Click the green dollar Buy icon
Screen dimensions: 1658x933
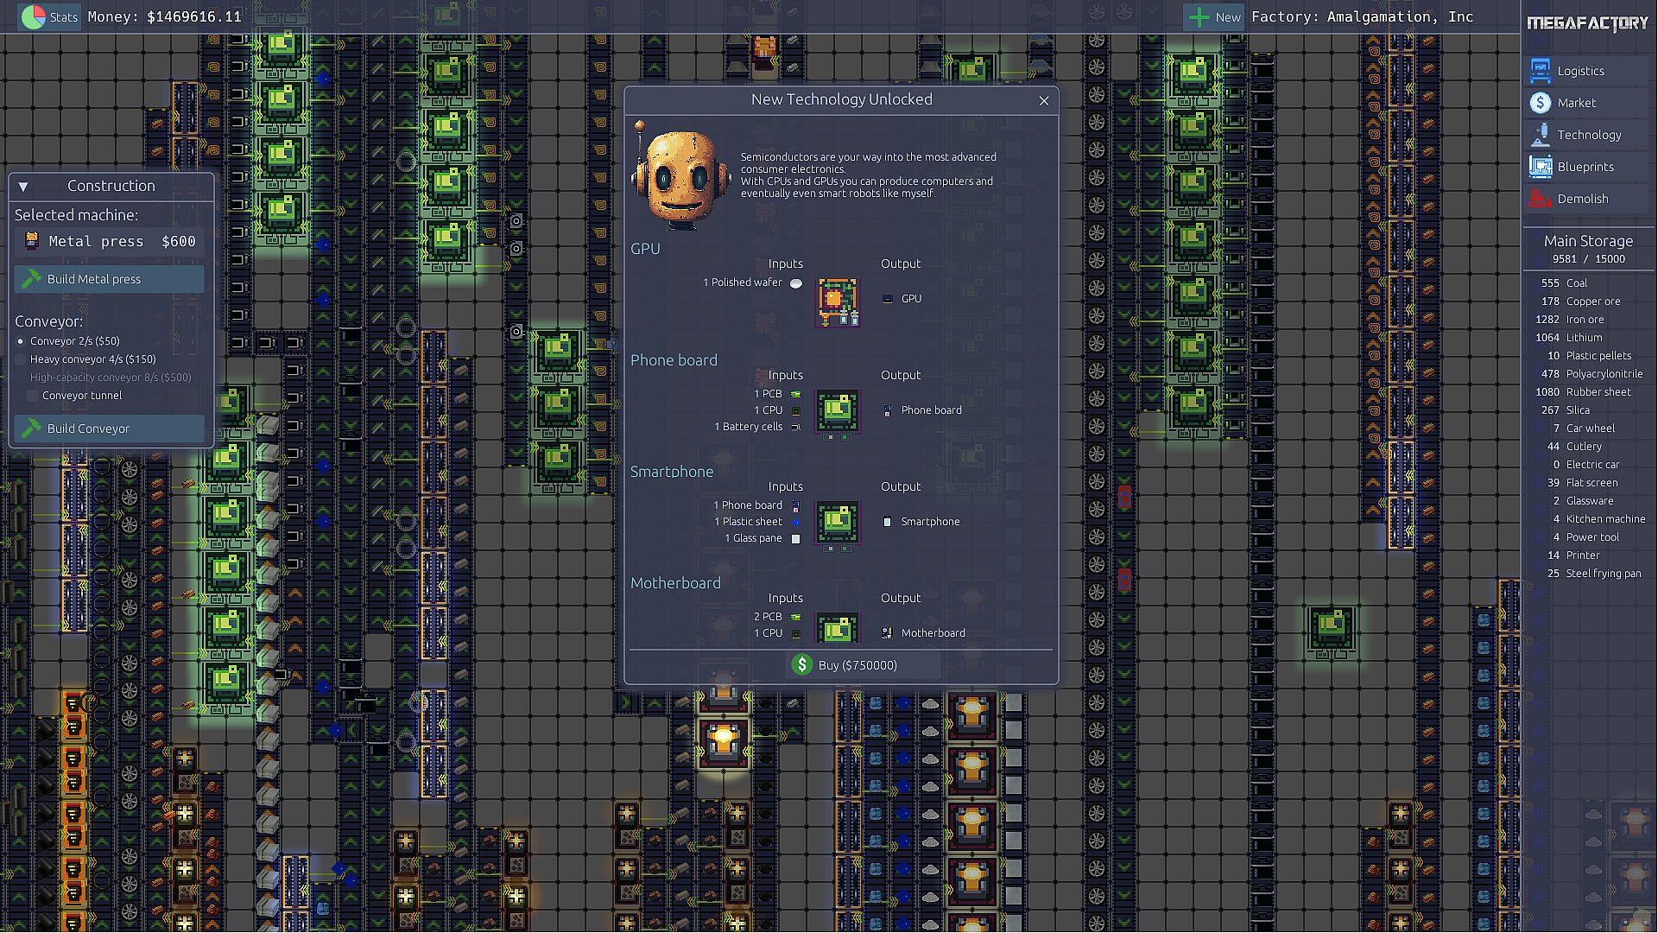click(x=801, y=664)
